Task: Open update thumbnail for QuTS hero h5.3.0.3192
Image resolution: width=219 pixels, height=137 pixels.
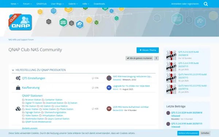Action: point(171,89)
